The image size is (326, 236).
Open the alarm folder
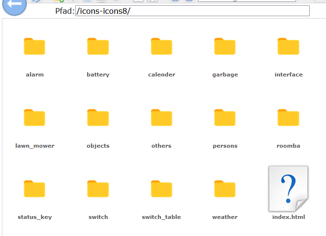[34, 47]
